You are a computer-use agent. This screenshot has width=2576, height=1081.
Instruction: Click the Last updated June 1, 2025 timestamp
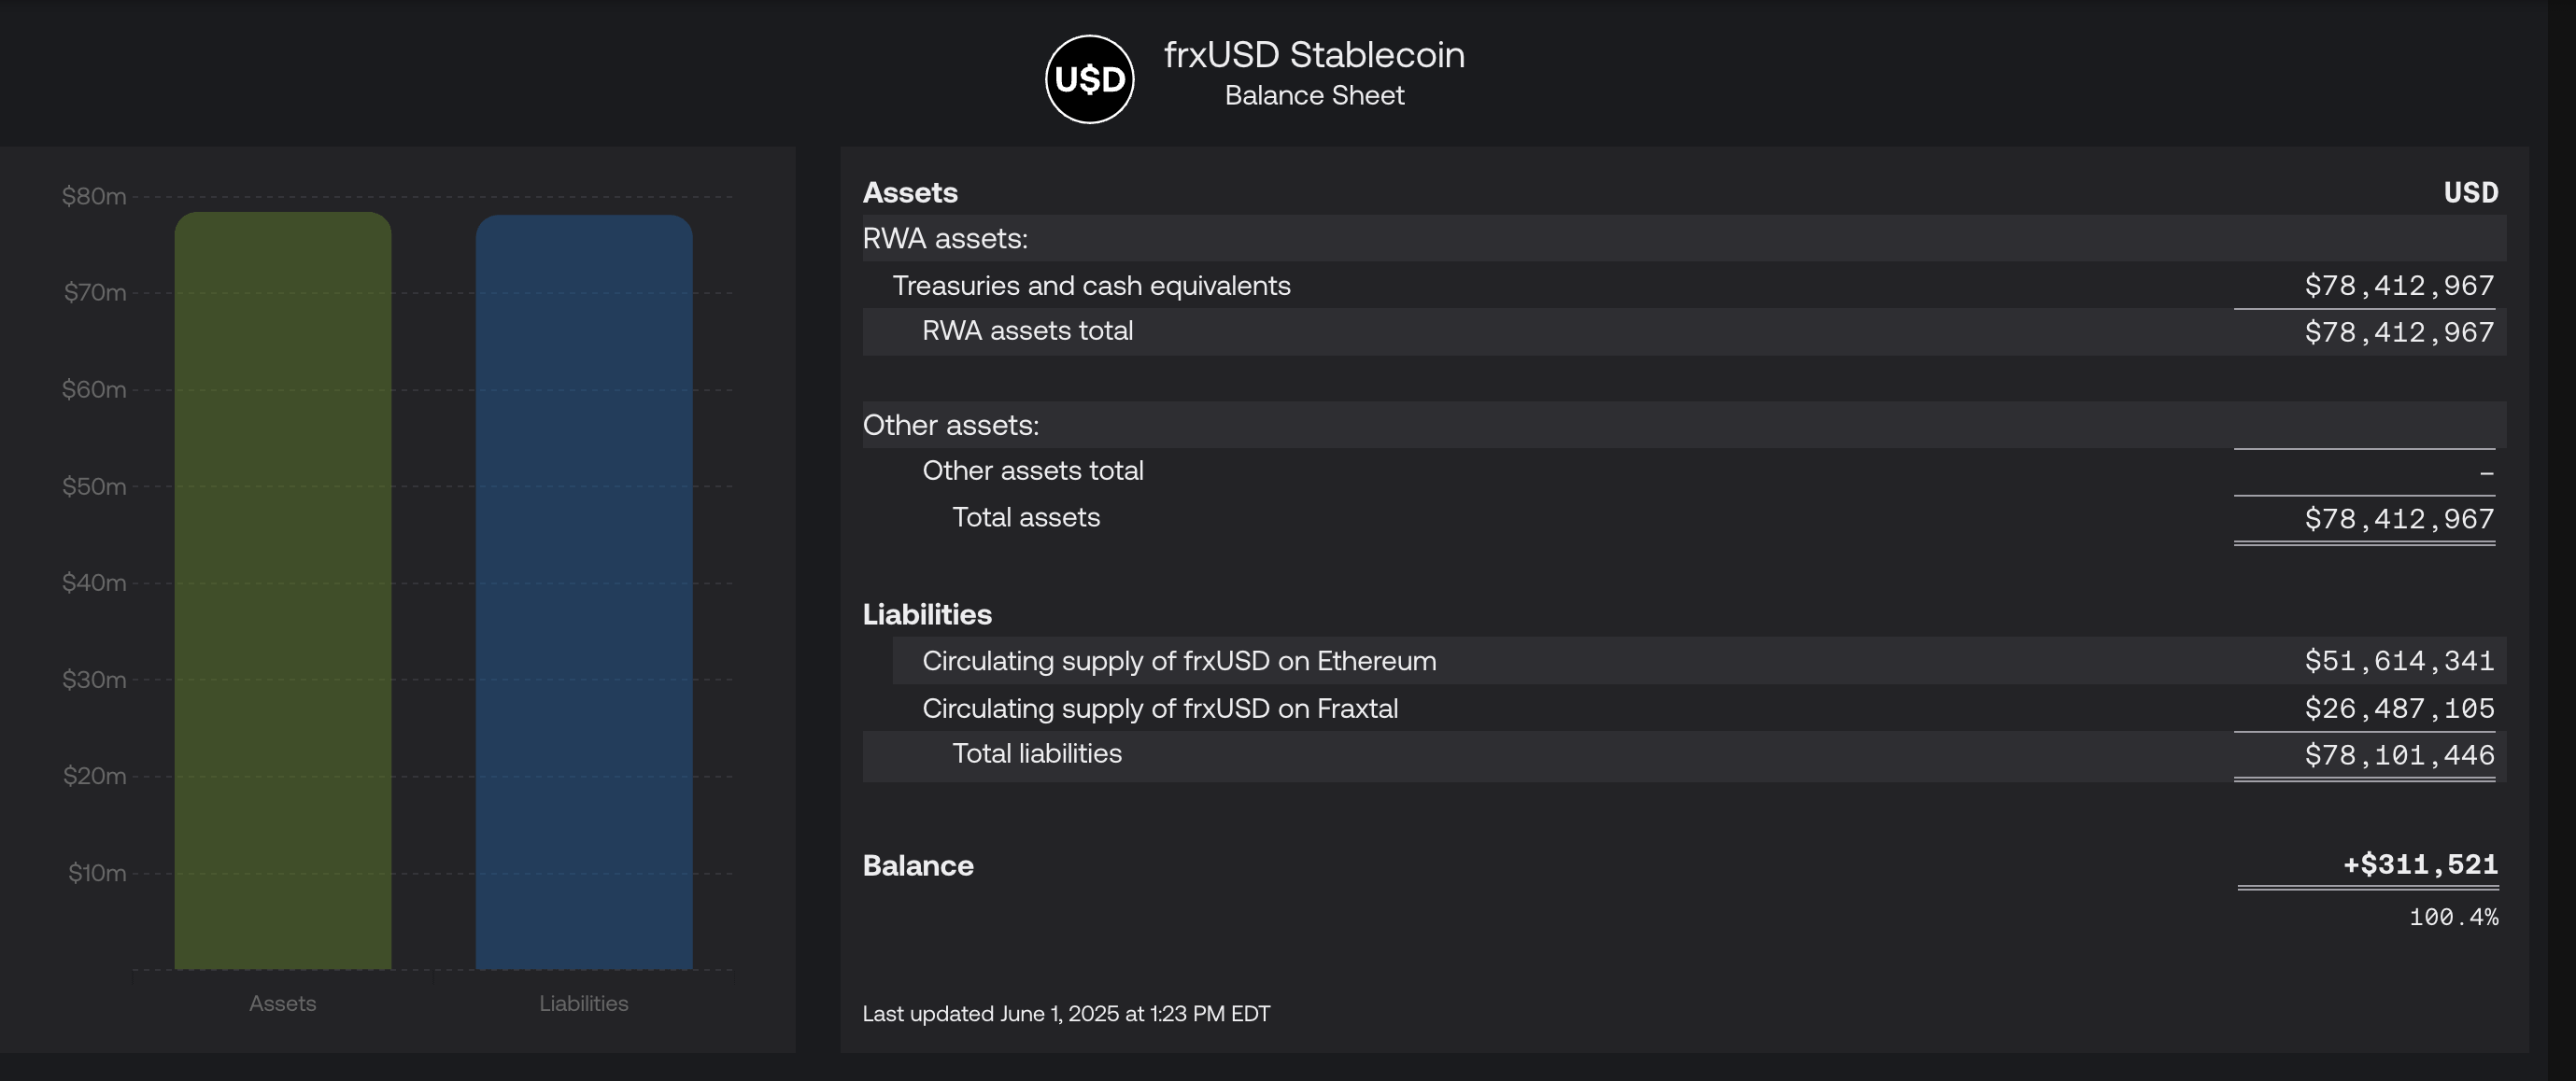[1066, 1013]
